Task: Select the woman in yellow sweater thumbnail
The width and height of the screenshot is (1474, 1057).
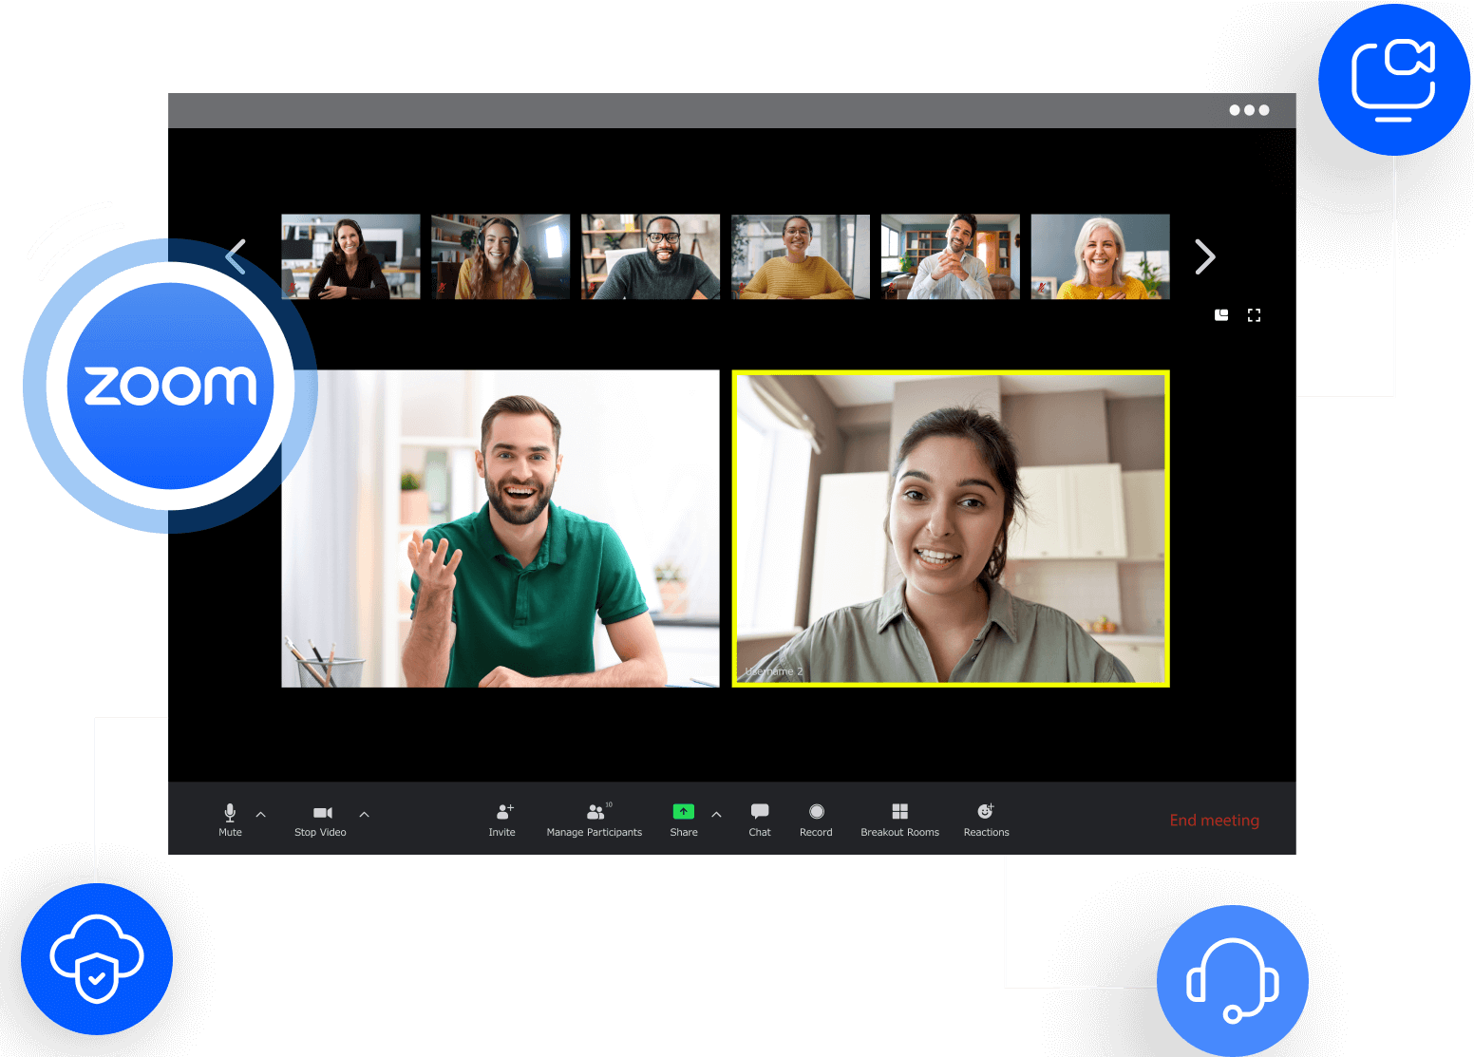Action: (x=800, y=255)
